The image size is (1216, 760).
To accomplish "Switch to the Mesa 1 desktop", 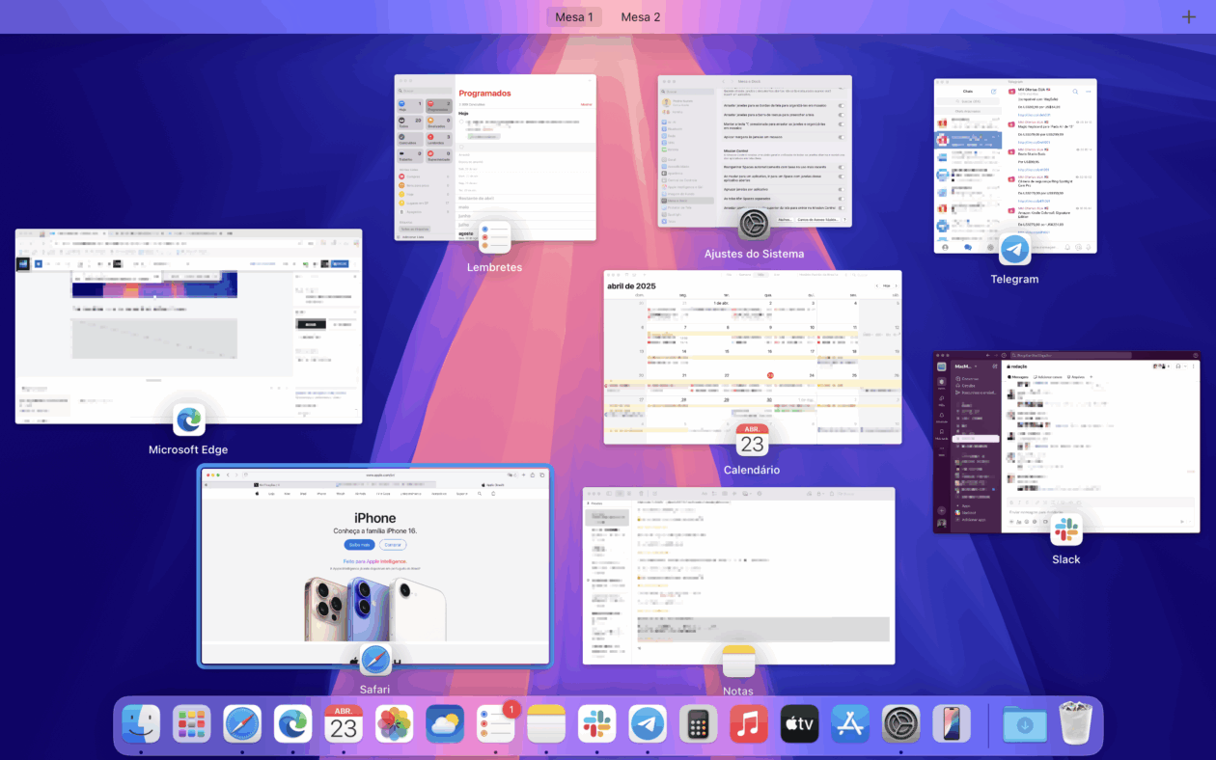I will (x=574, y=17).
